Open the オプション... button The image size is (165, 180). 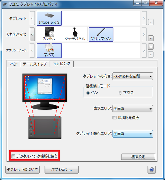coord(62,170)
